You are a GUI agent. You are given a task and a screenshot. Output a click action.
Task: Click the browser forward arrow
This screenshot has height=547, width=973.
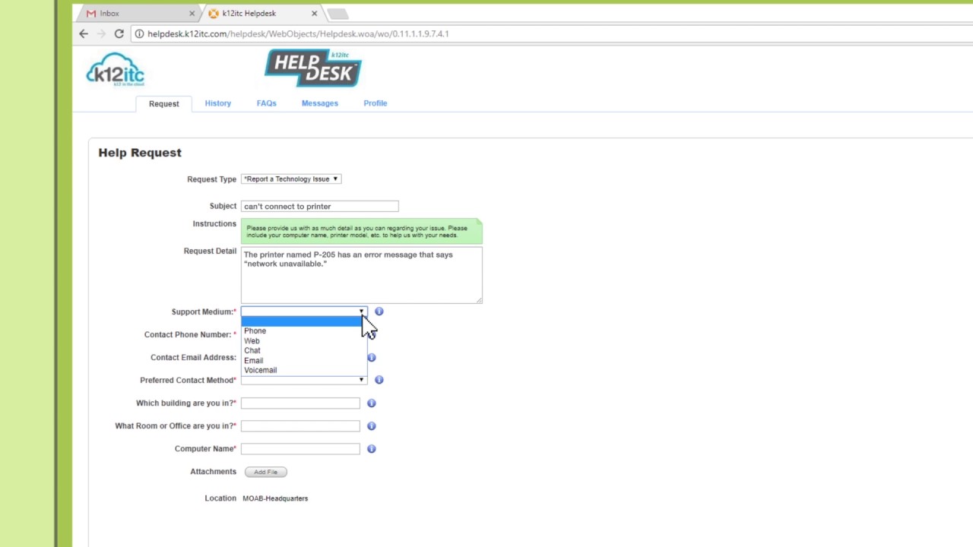[x=101, y=33]
